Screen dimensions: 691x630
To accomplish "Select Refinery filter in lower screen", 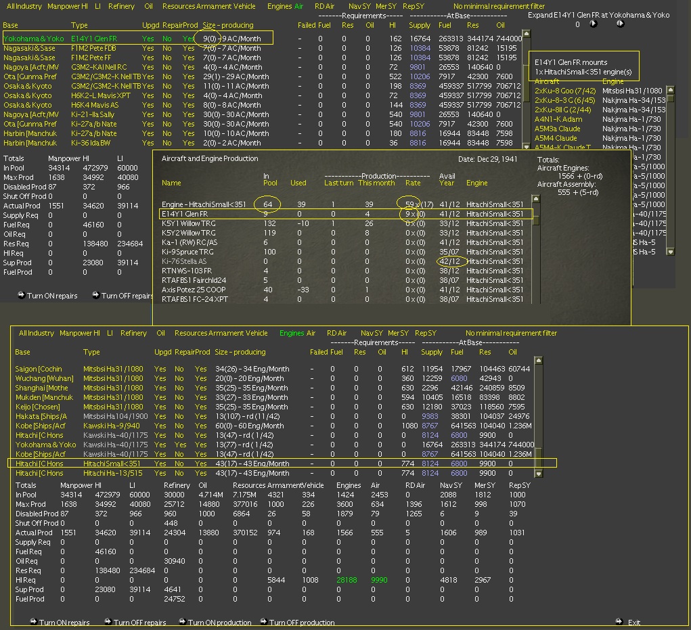I will [133, 333].
